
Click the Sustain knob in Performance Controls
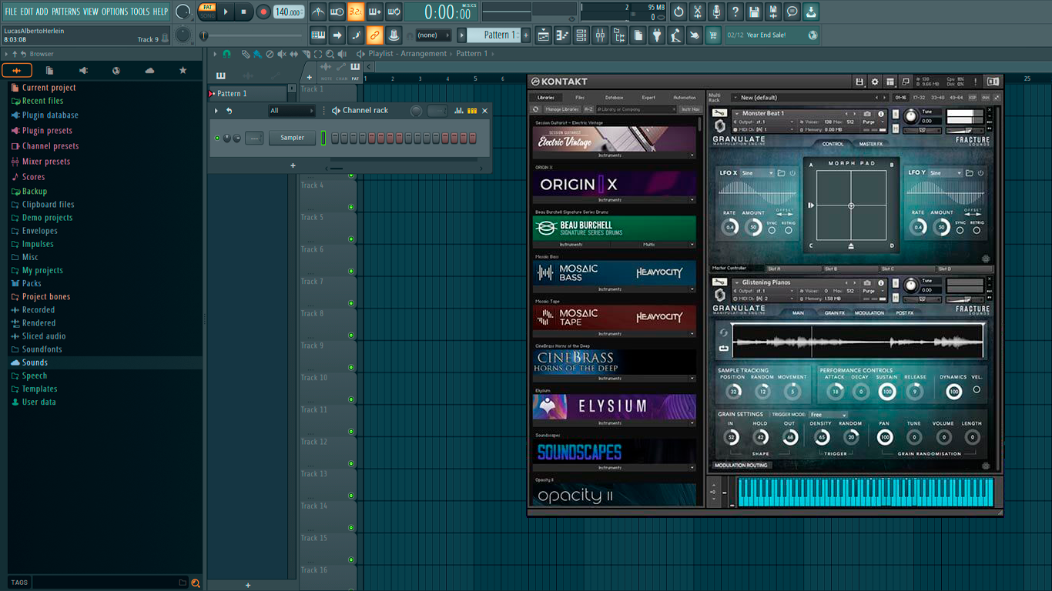886,391
